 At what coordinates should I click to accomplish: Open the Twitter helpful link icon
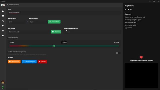coord(128,9)
